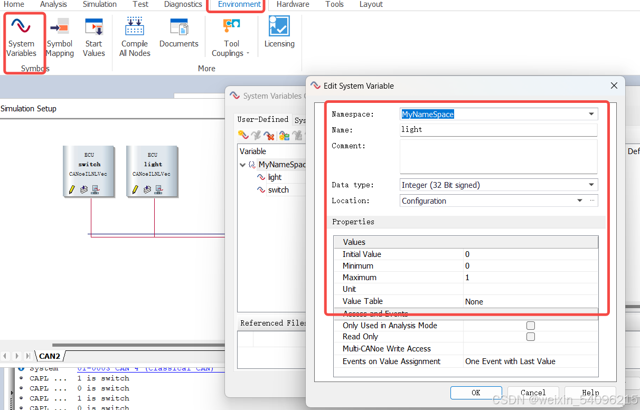The width and height of the screenshot is (640, 410).
Task: Toggle Only Used in Analysis Mode checkbox
Action: (531, 326)
